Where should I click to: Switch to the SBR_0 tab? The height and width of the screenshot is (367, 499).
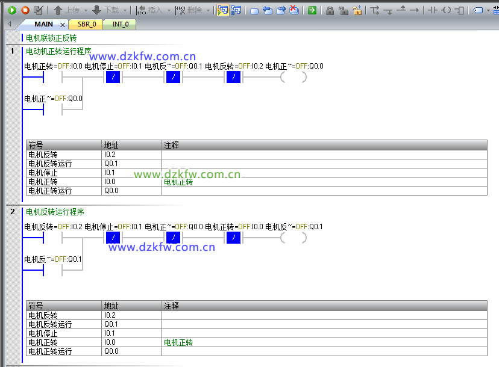point(86,24)
